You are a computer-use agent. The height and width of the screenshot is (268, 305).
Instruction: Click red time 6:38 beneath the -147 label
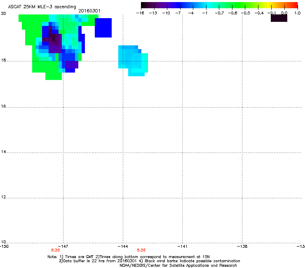click(x=56, y=250)
